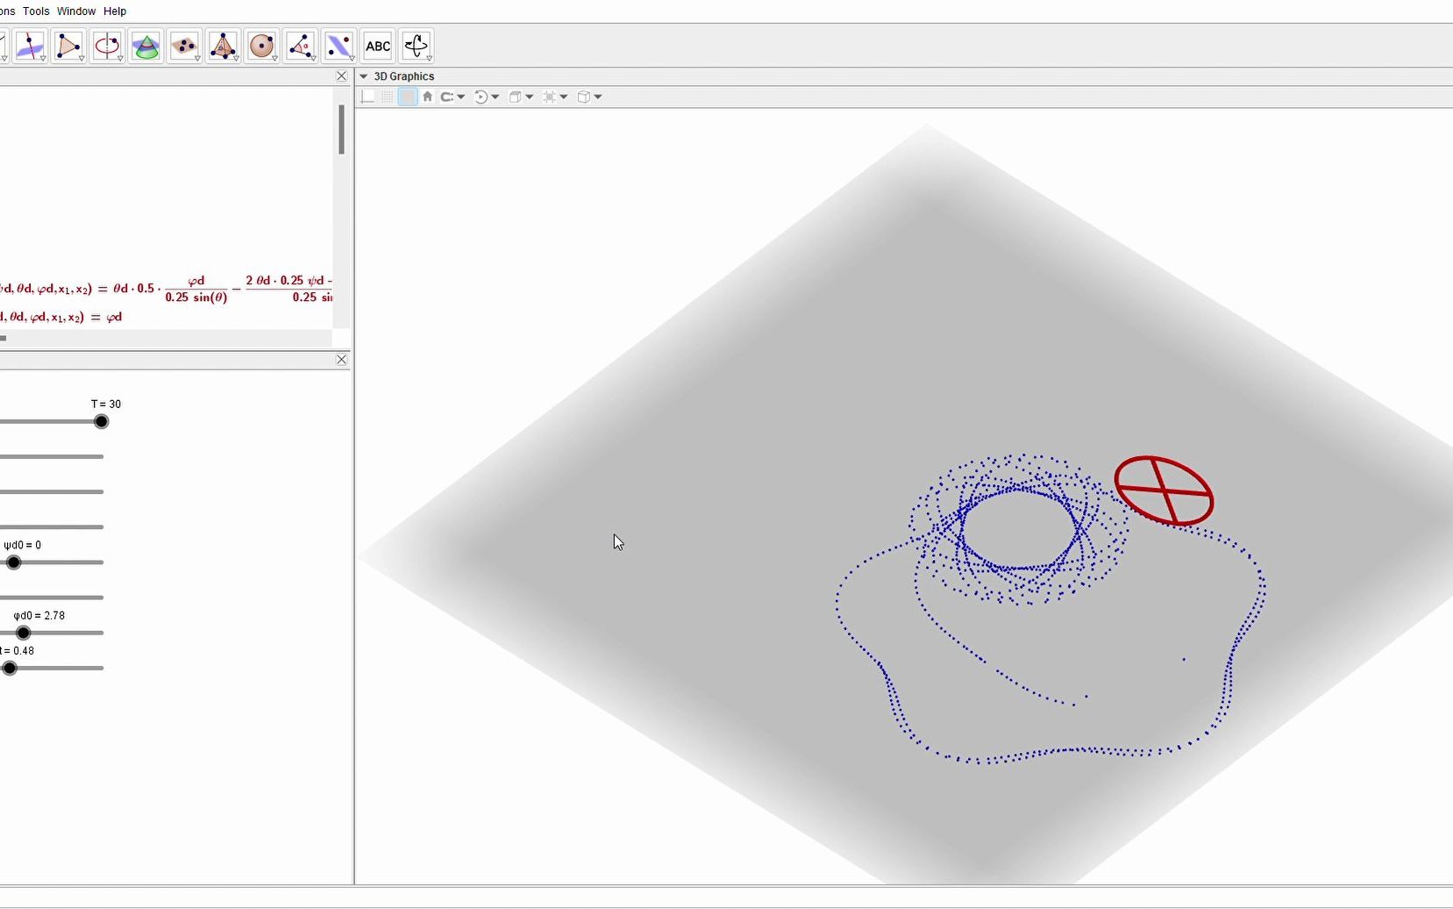Select the Pyramid tool

(x=224, y=46)
